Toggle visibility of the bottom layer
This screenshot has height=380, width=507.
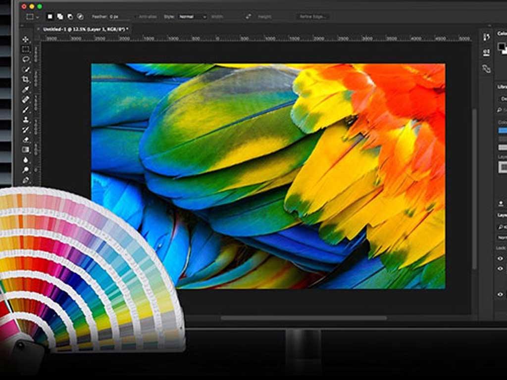[500, 294]
